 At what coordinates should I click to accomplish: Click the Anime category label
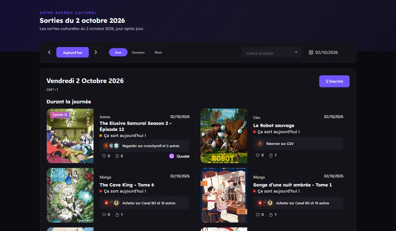point(105,117)
